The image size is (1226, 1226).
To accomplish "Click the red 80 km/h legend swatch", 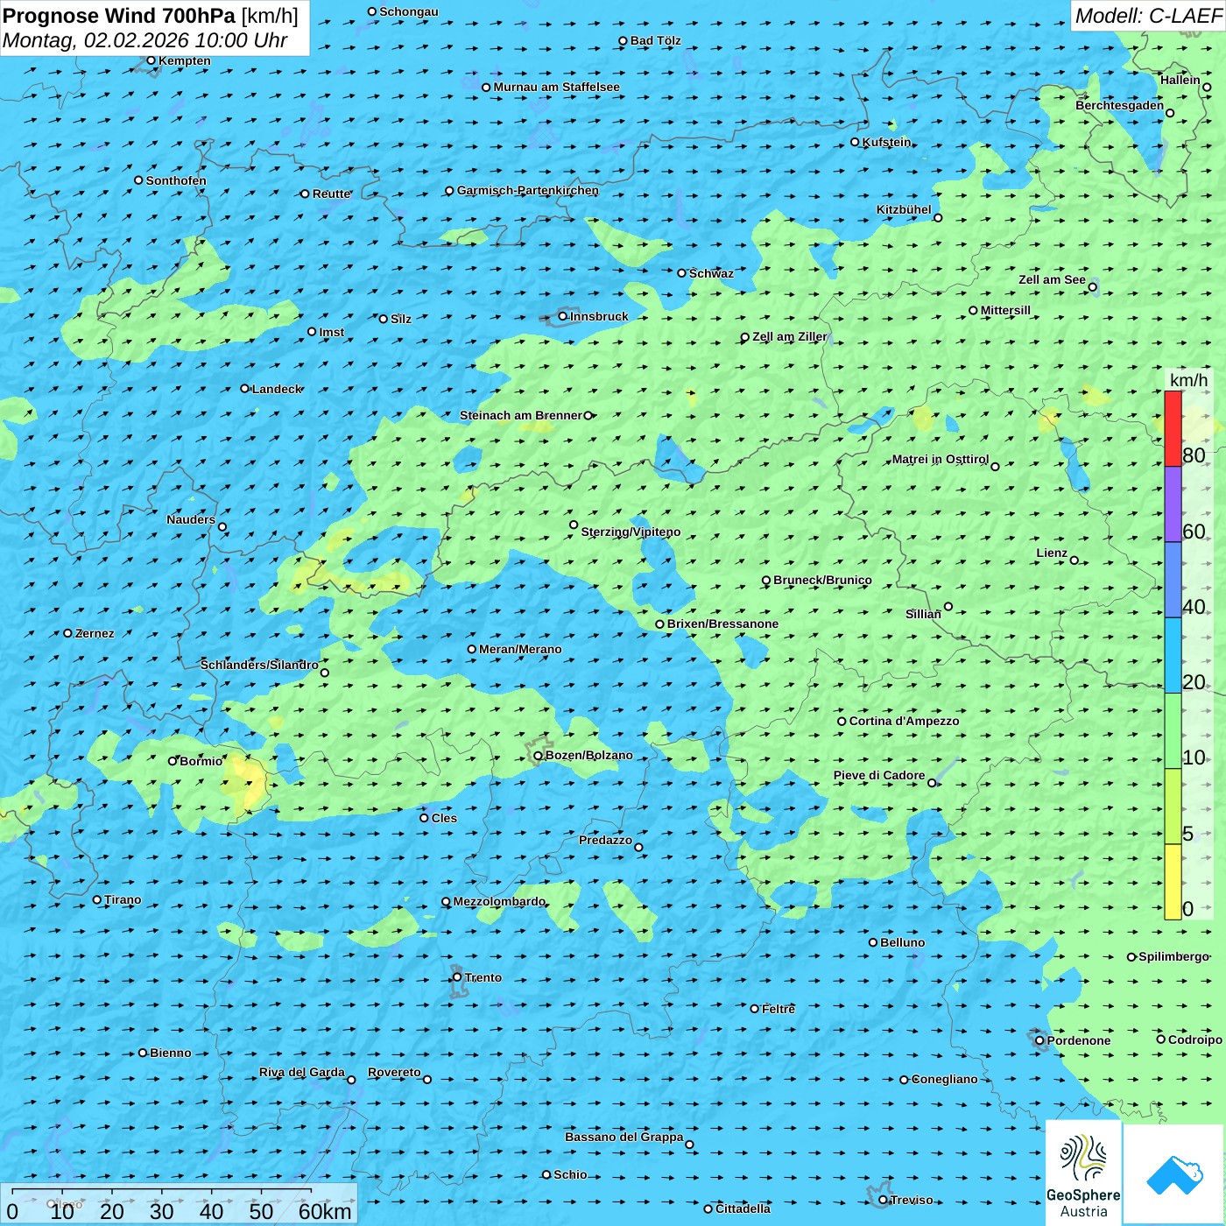I will (1173, 428).
